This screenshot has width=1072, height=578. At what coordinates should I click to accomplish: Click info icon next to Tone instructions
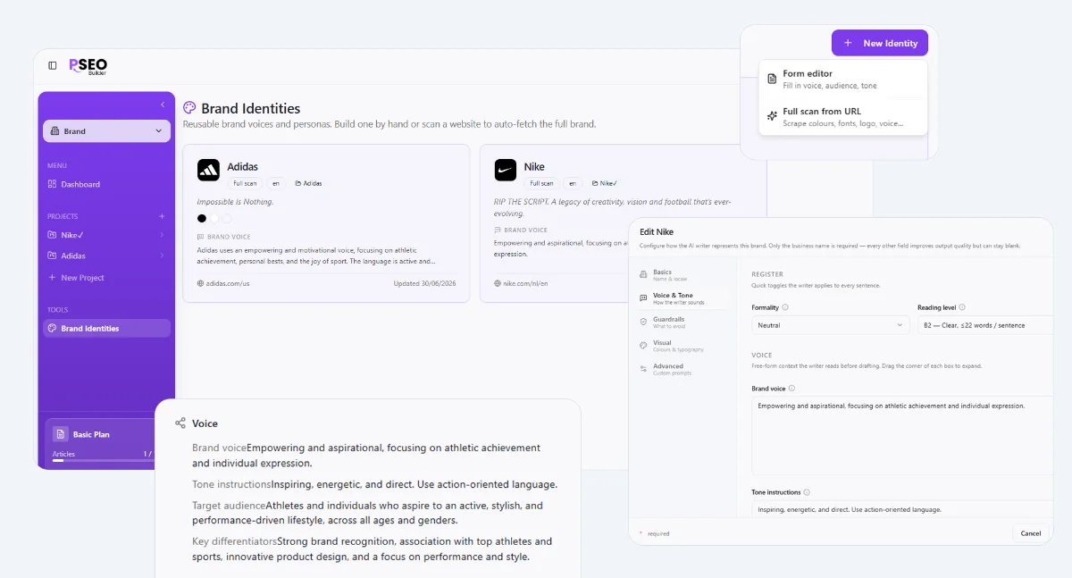(x=807, y=492)
